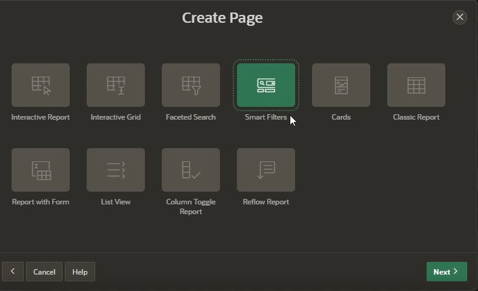Select the Interactive Report page type icon
Image resolution: width=478 pixels, height=291 pixels.
40,85
